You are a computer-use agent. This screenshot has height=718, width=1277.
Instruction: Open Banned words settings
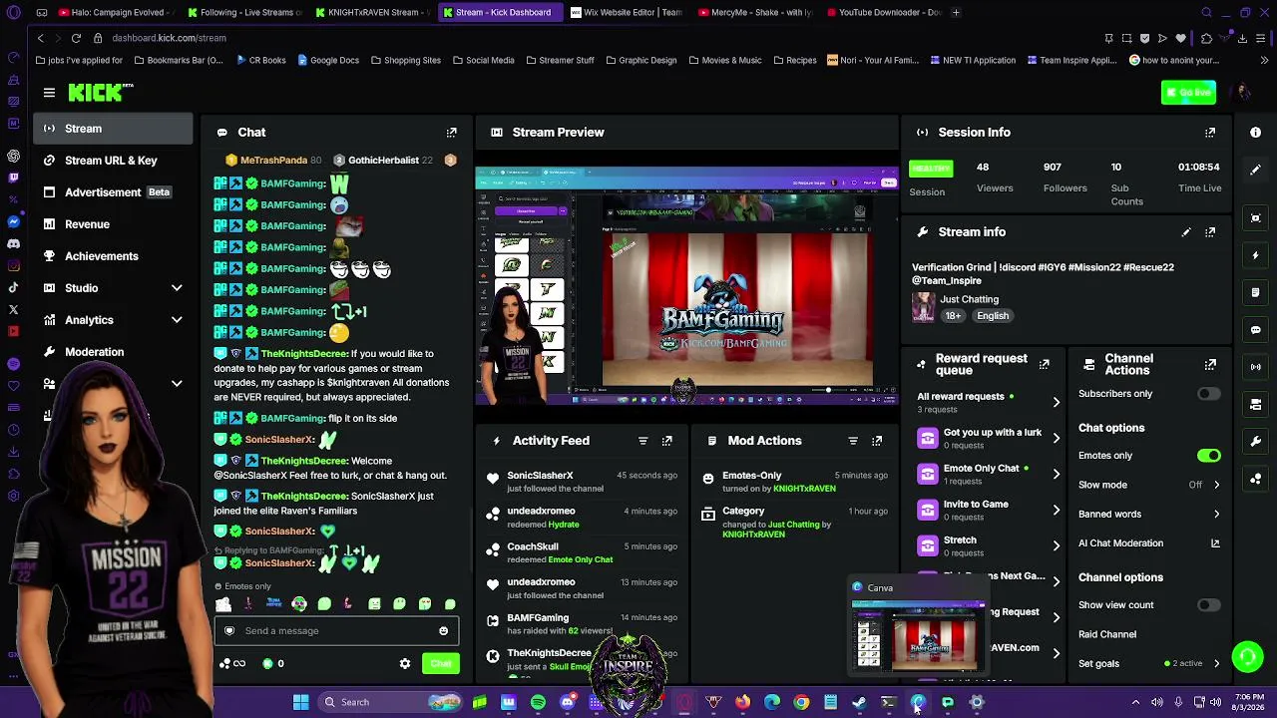point(1149,515)
